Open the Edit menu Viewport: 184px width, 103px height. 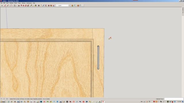pos(4,3)
